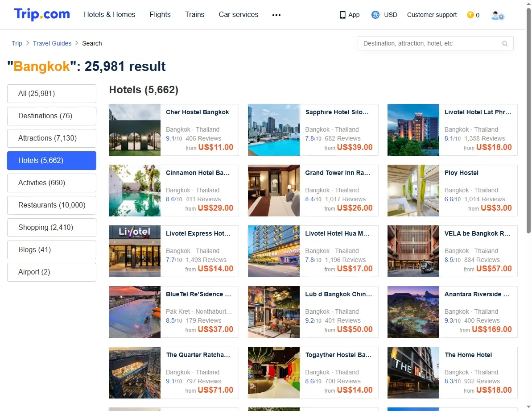The width and height of the screenshot is (532, 411).
Task: Click US$169.00 Anantara price
Action: (x=491, y=329)
